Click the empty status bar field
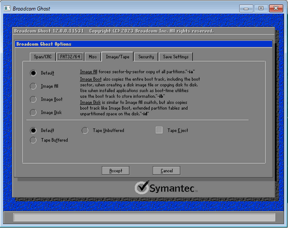Image resolution: width=288 pixels, height=228 pixels. pyautogui.click(x=144, y=217)
